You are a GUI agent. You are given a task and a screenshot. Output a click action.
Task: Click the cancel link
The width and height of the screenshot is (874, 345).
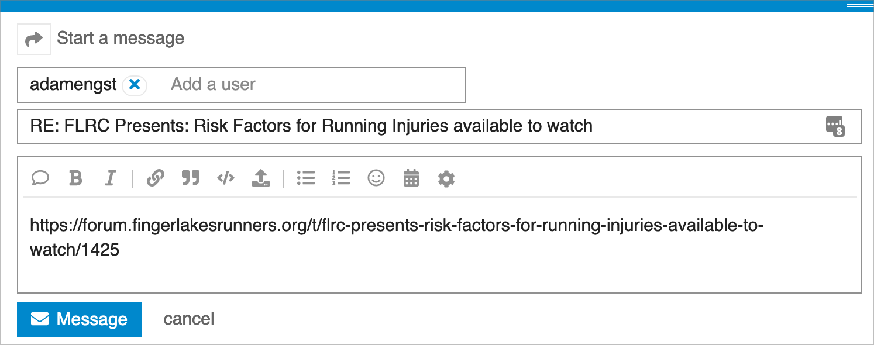(x=189, y=319)
